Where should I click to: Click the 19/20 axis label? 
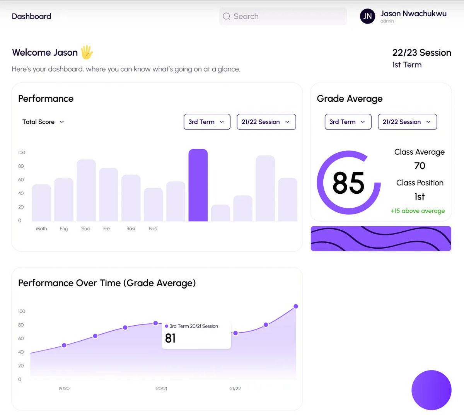[x=64, y=388]
